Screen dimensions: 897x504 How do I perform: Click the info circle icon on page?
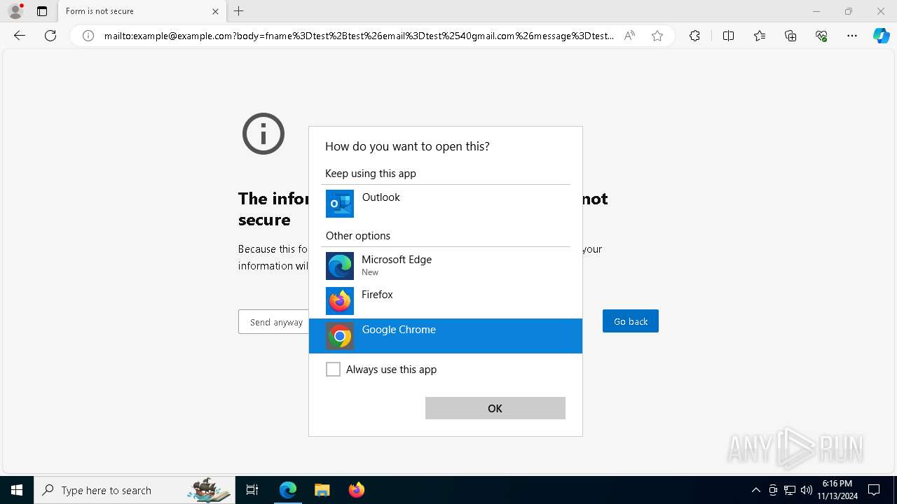pos(263,134)
